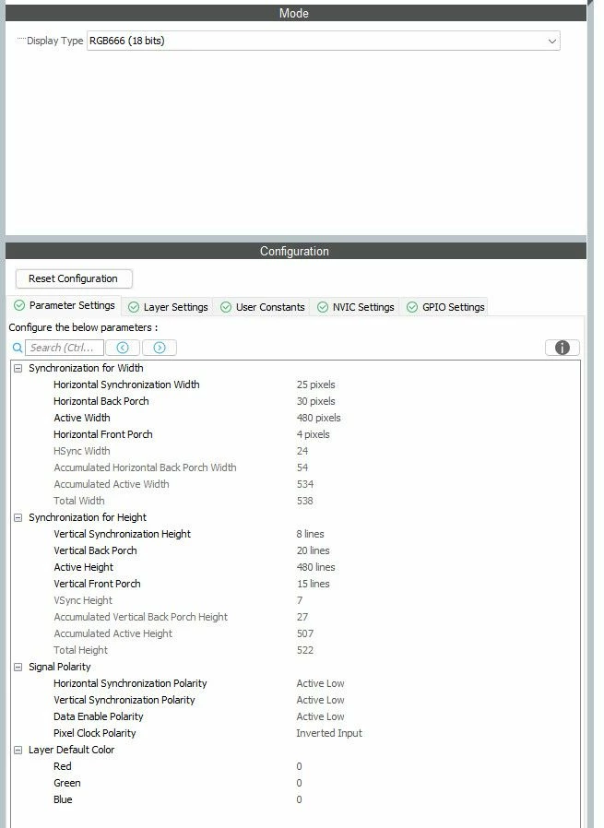Click the Accumulated Active Width row
The width and height of the screenshot is (604, 828).
click(x=296, y=484)
